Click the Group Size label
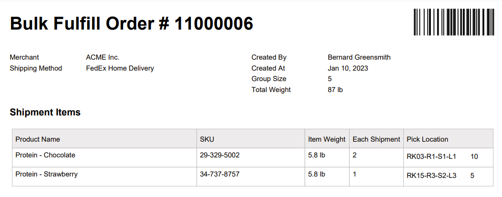 click(x=269, y=79)
